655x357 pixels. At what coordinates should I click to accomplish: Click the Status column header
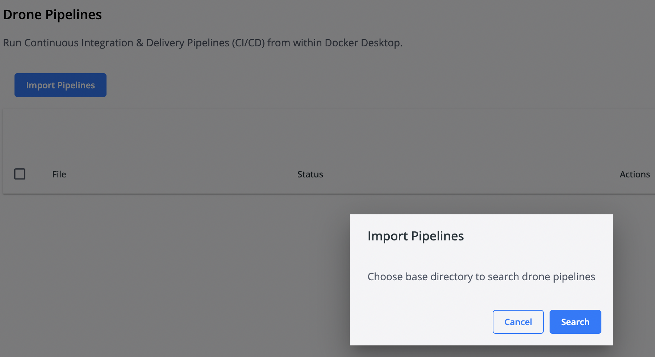click(310, 175)
